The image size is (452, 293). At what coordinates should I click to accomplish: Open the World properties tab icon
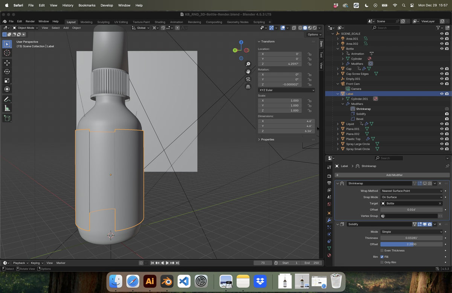pos(329,204)
